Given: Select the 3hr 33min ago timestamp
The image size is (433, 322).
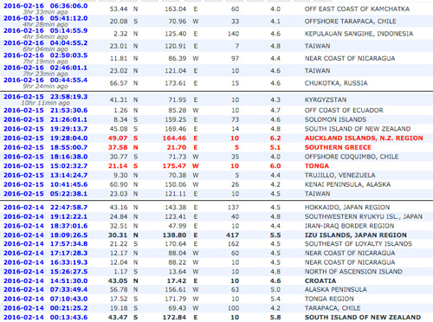Looking at the screenshot, I should point(45,12).
